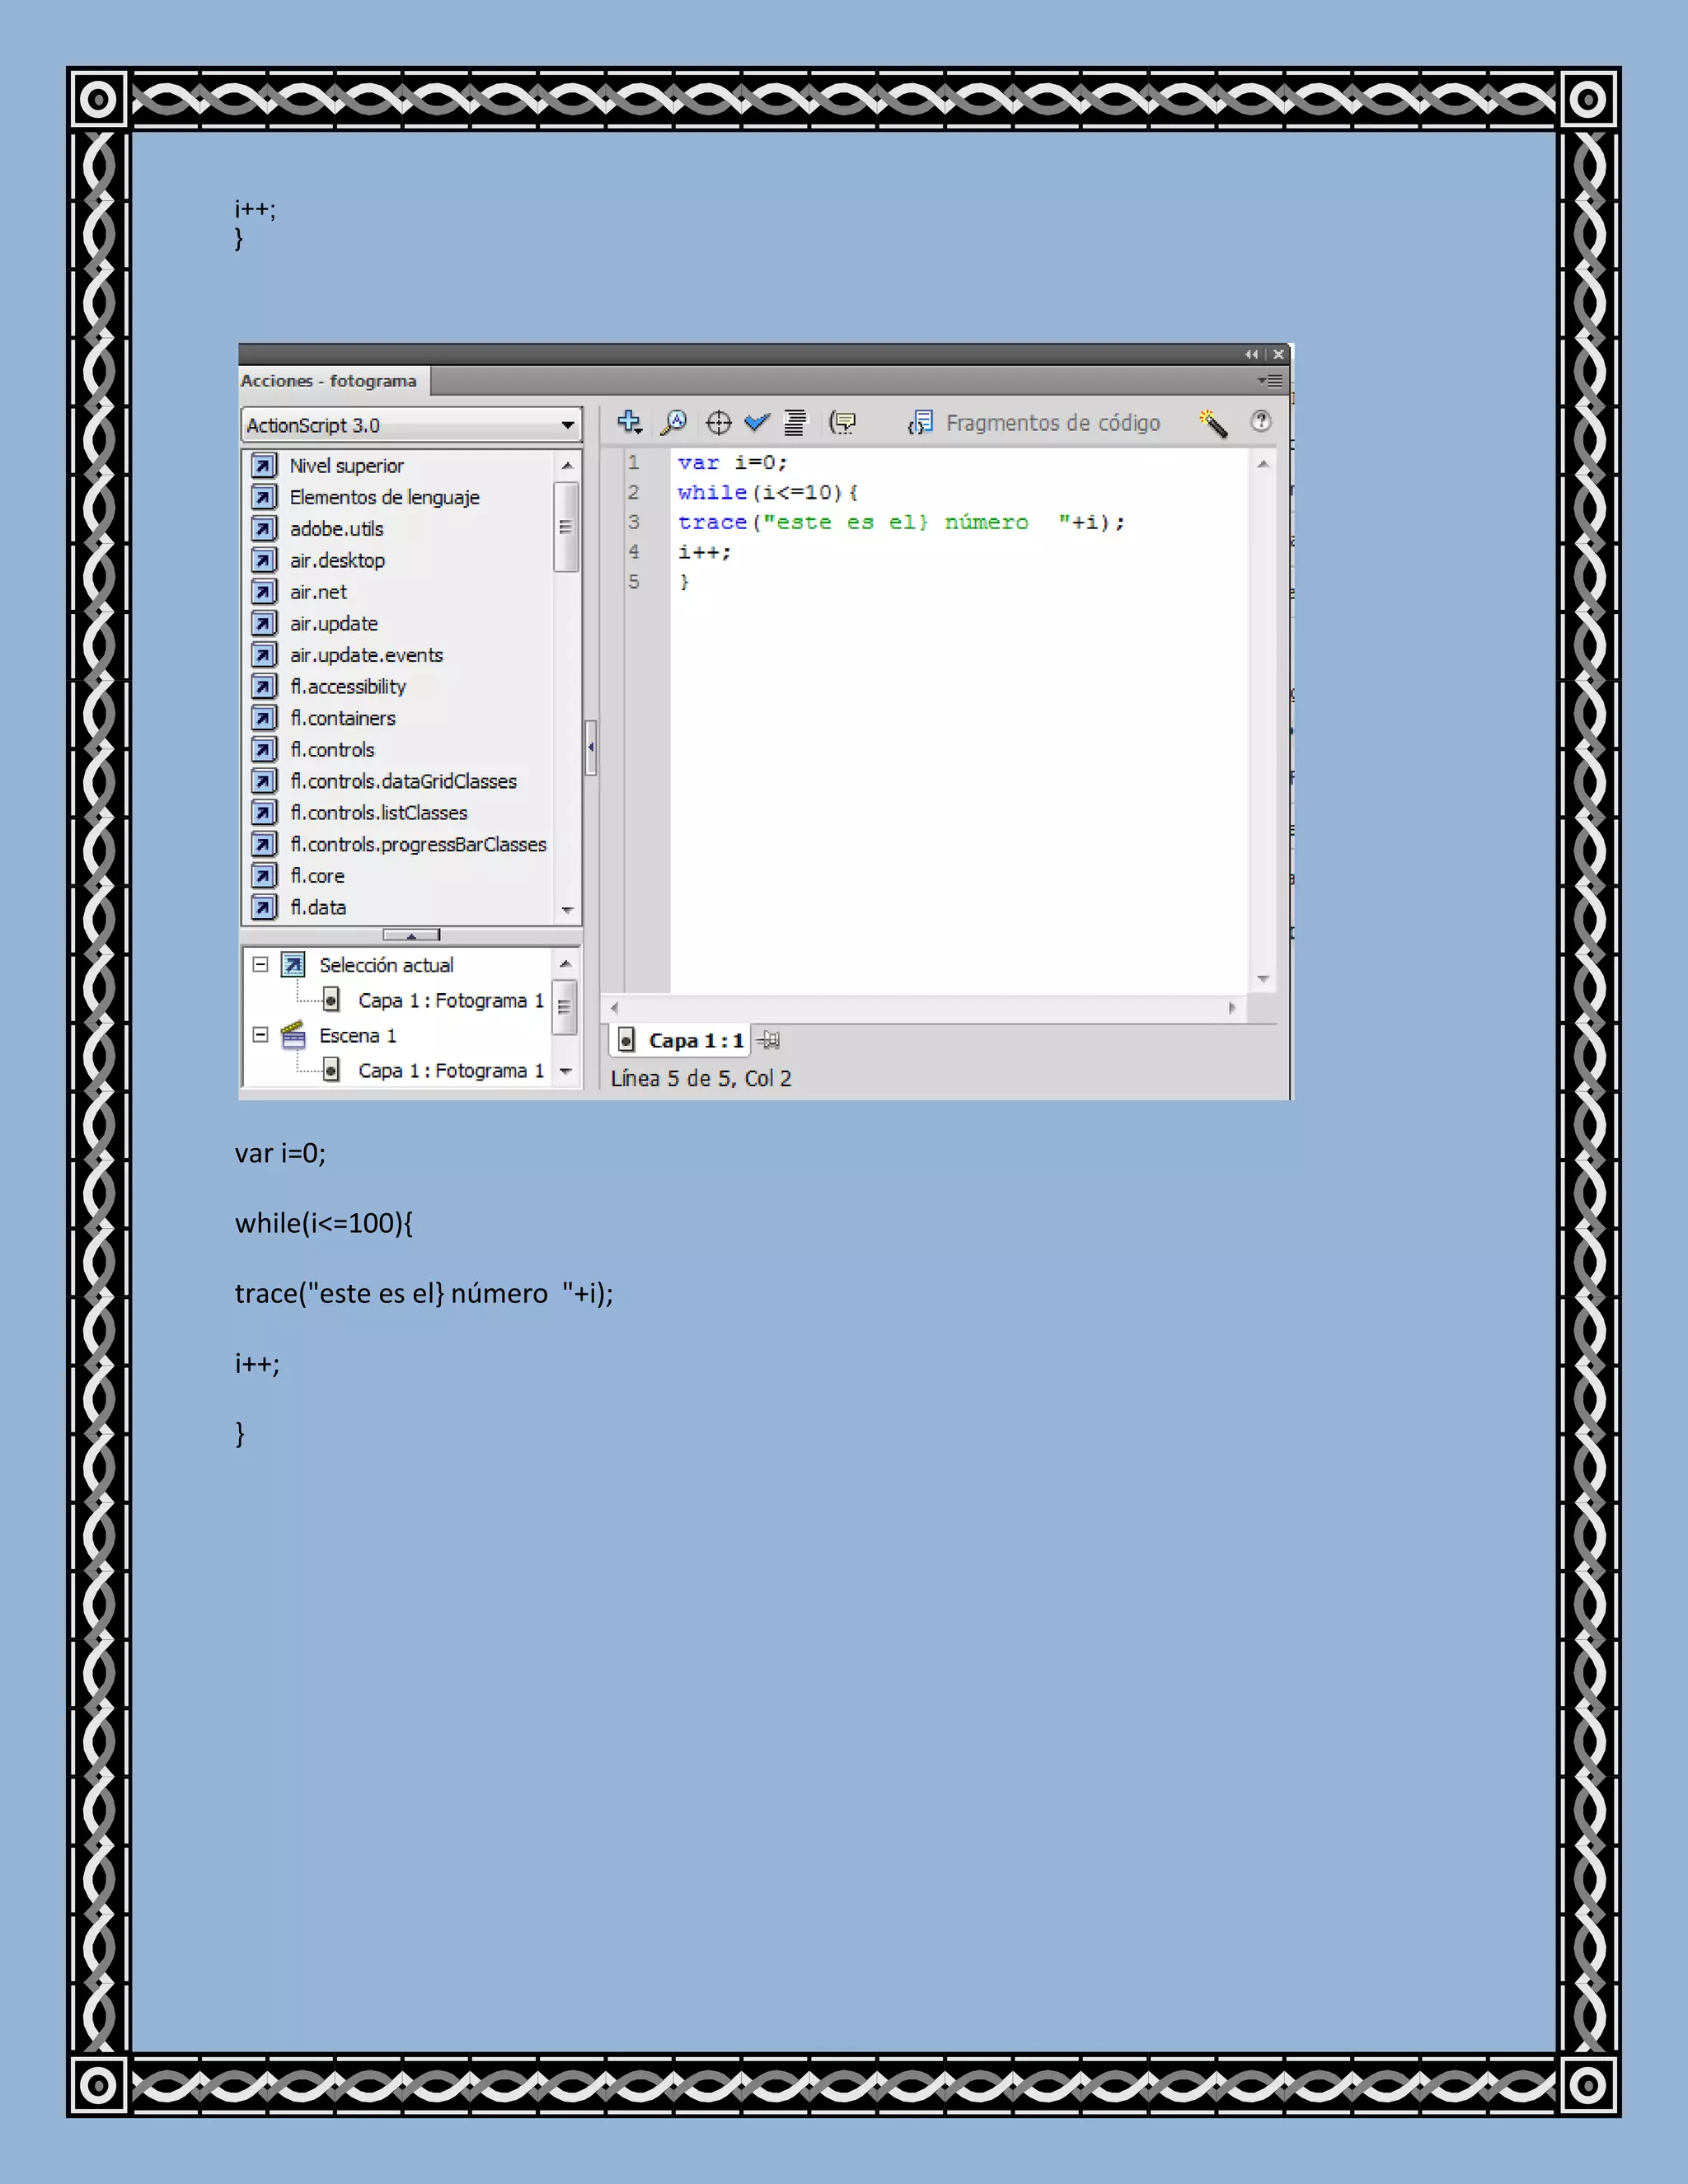
Task: Check syntax with the blue checkmark icon
Action: [x=757, y=422]
